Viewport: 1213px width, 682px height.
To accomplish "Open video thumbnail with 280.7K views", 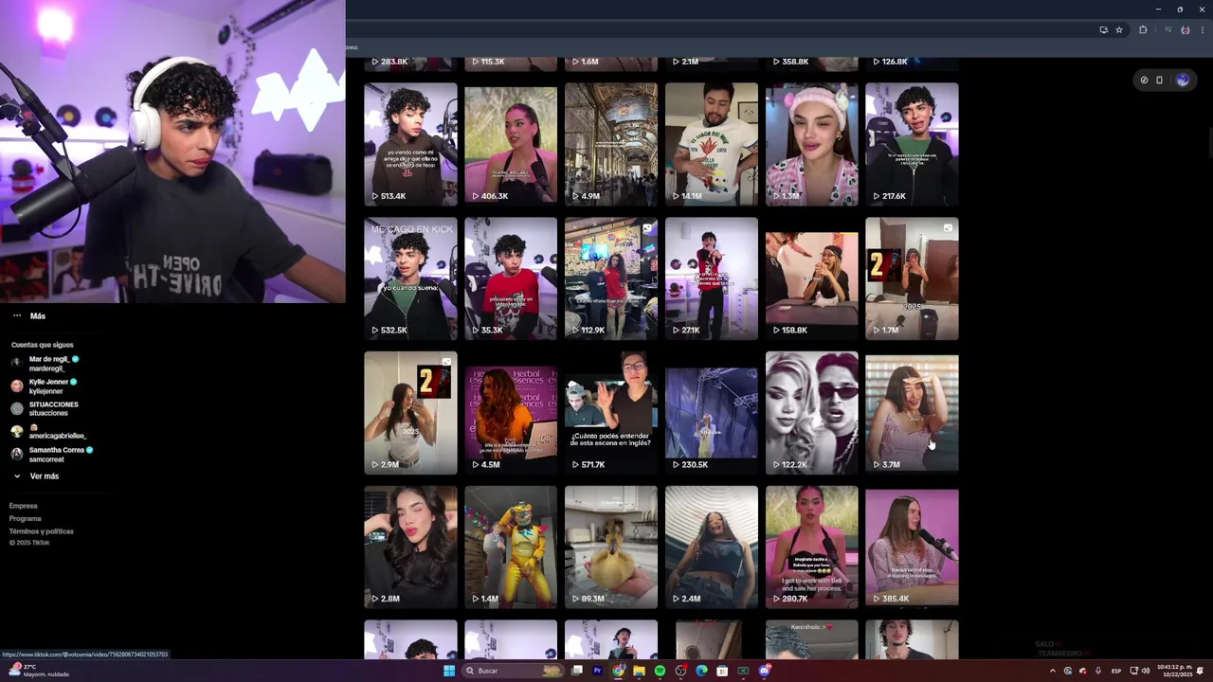I will click(x=812, y=547).
